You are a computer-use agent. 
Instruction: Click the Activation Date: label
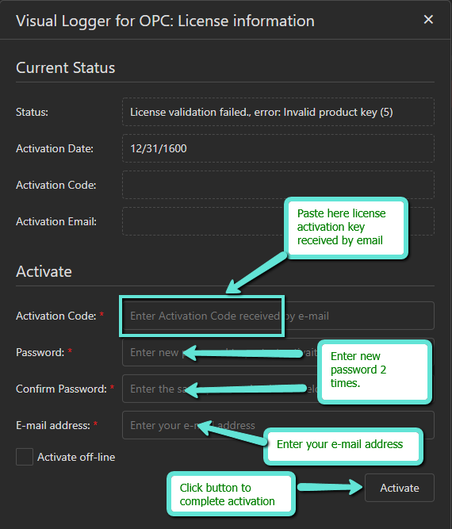tap(55, 148)
